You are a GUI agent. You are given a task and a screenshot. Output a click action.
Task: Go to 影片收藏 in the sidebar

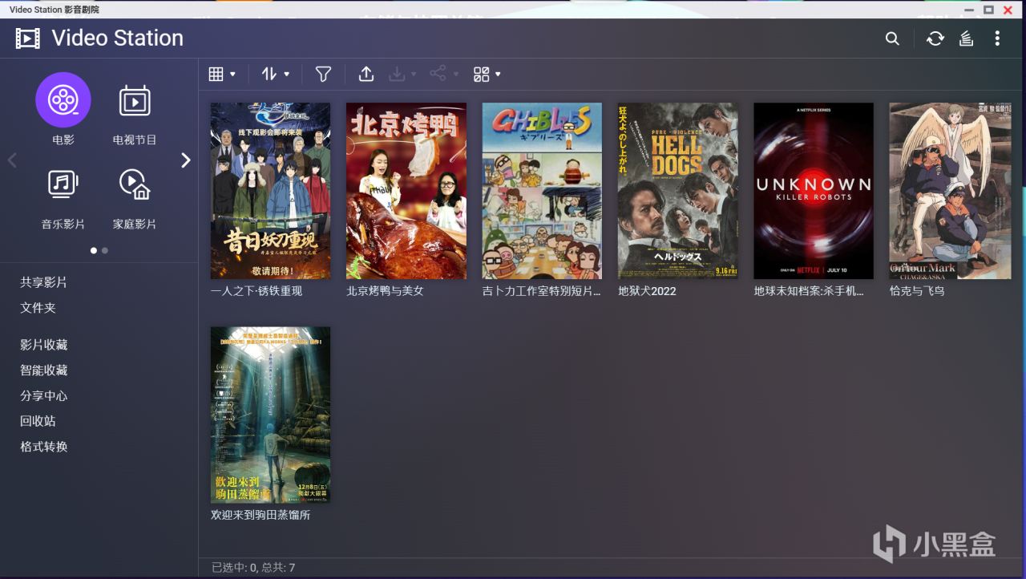[43, 345]
